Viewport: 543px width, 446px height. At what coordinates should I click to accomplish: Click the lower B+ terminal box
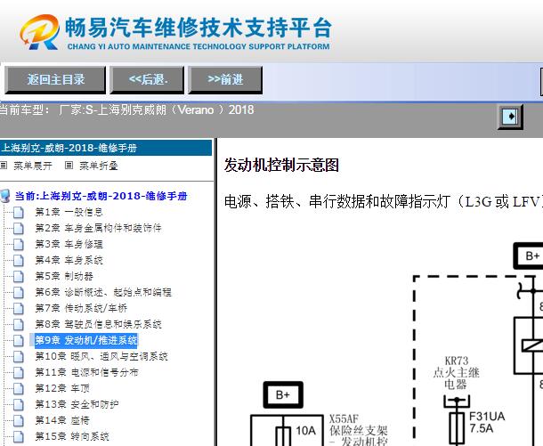(283, 394)
